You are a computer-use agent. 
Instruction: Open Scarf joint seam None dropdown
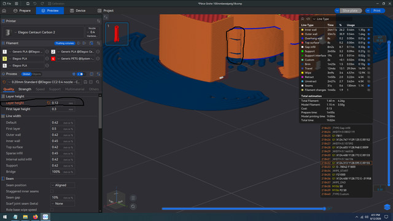63,203
